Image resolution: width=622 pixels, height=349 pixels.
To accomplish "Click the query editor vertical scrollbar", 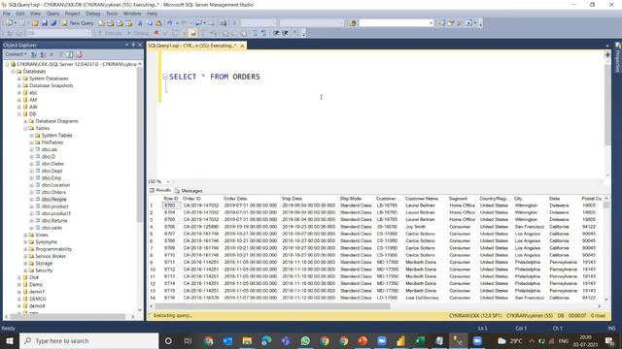I will [x=607, y=105].
